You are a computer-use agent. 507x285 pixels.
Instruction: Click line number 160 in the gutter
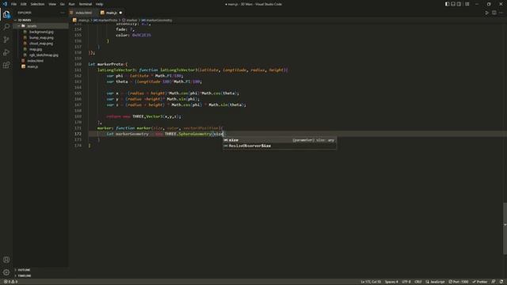click(78, 64)
